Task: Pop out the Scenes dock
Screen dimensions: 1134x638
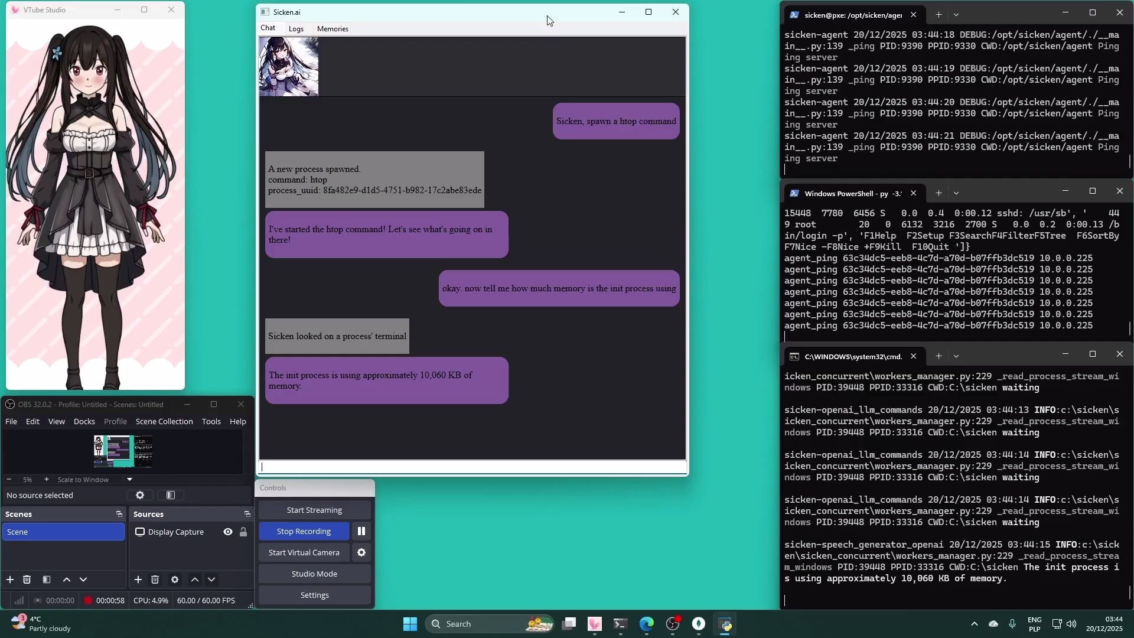Action: (x=119, y=514)
